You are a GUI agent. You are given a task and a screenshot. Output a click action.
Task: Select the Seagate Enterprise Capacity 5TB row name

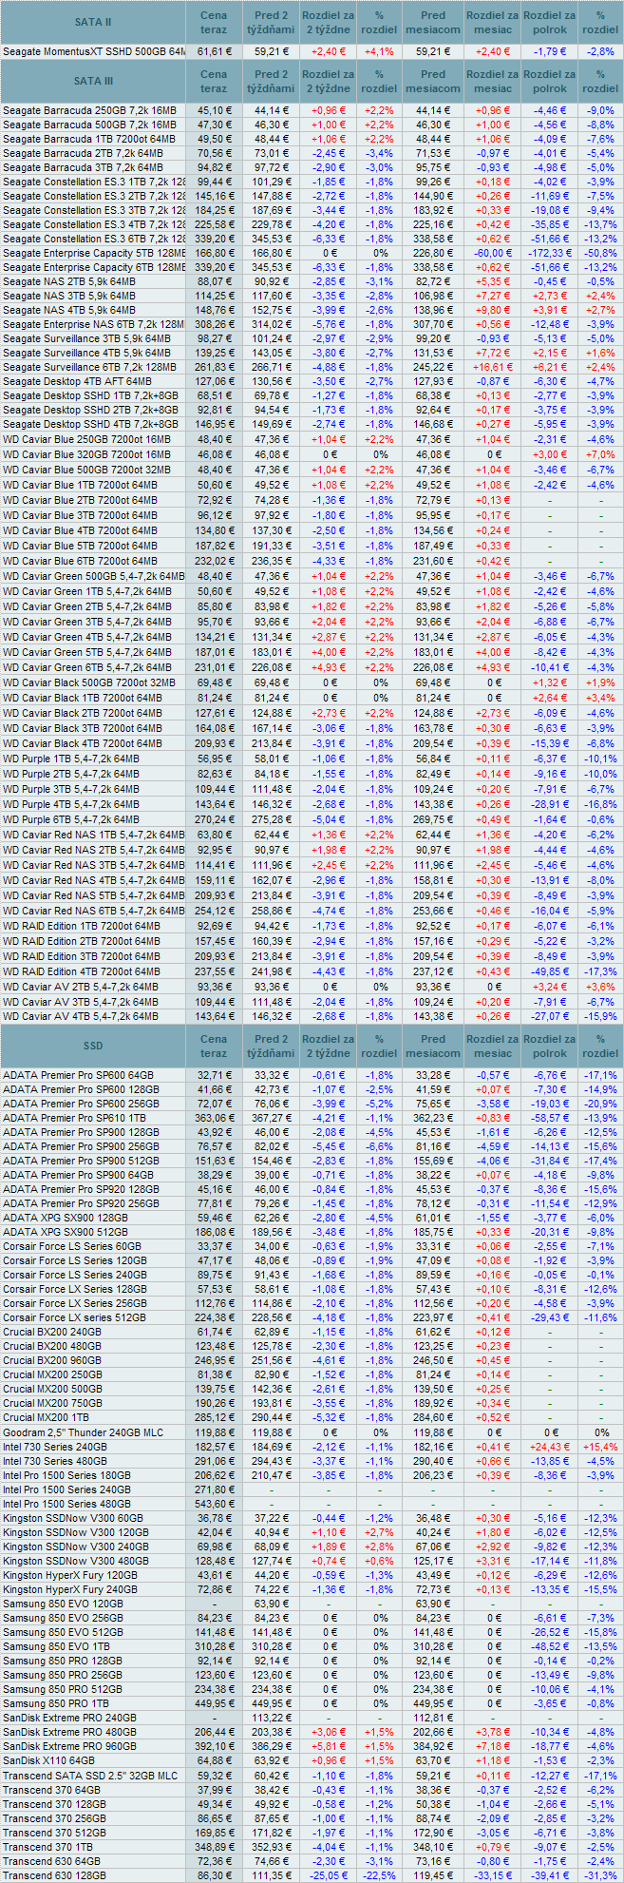coord(93,254)
